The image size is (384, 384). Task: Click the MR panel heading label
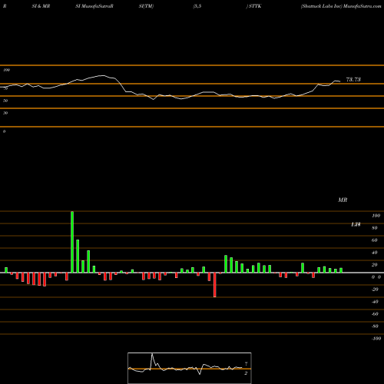click(343, 200)
